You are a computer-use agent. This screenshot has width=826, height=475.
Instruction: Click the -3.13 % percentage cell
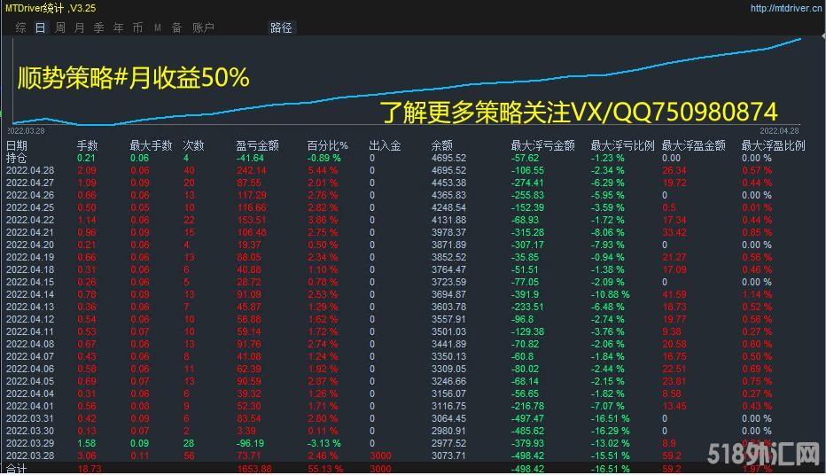click(324, 443)
